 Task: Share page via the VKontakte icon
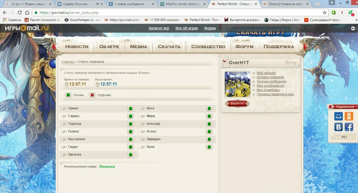pos(338,127)
